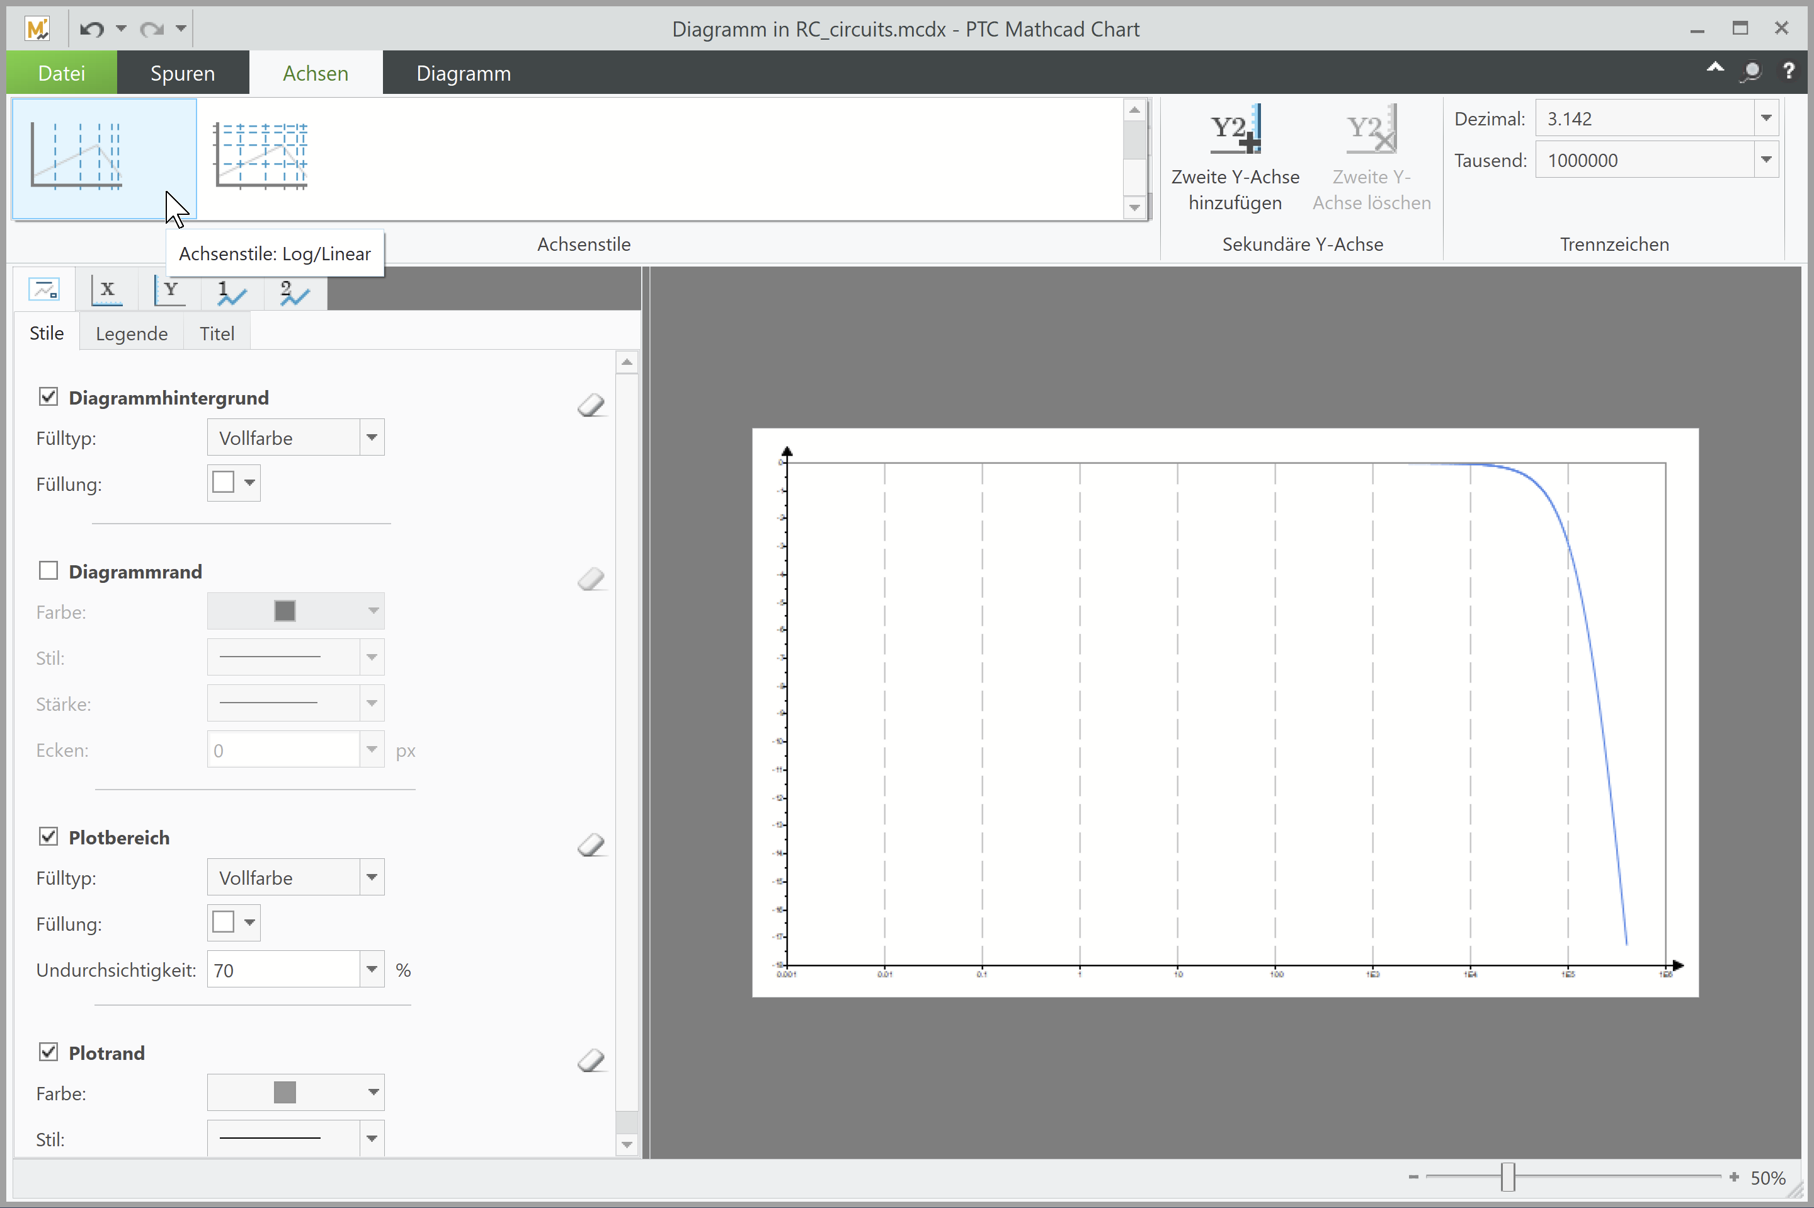
Task: Open the Dezimal dropdown showing 3.142
Action: (x=1766, y=118)
